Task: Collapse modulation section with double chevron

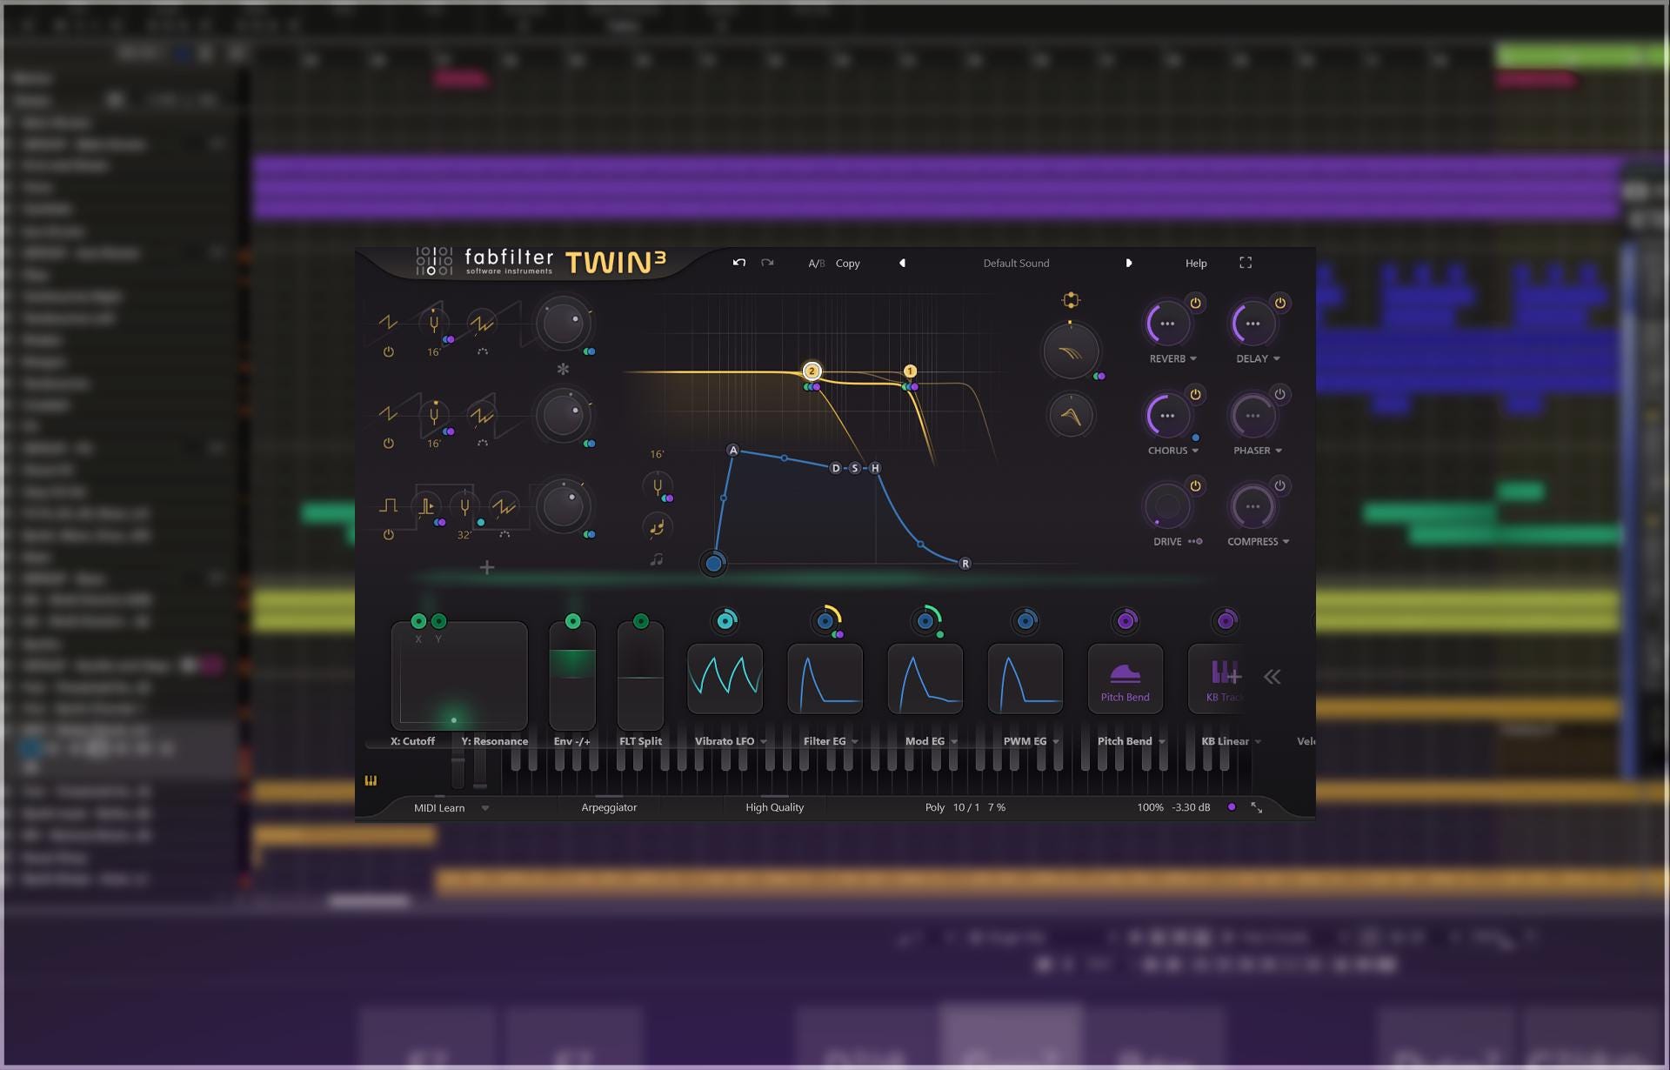Action: point(1272,677)
